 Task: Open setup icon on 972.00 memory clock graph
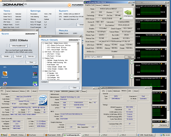pos(162,35)
